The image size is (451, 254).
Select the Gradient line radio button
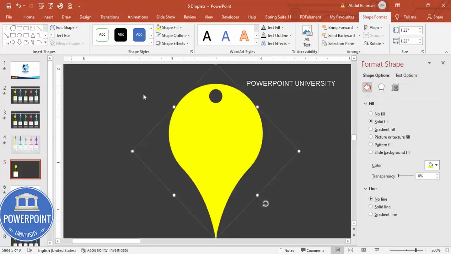(x=371, y=214)
